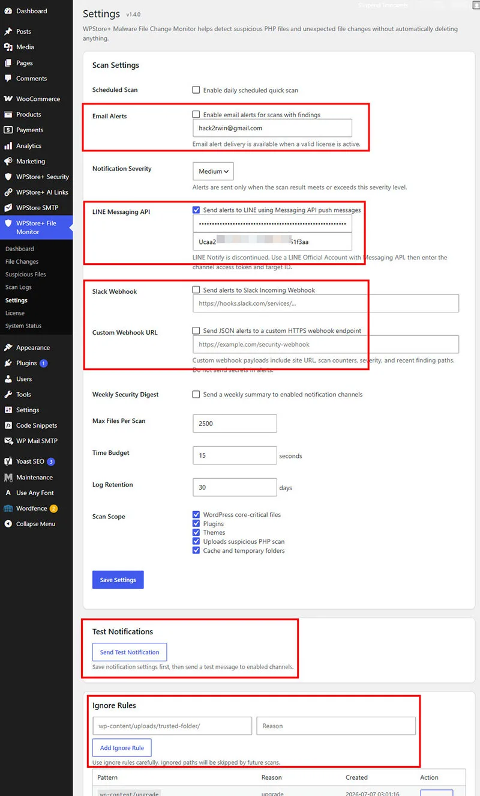Screen dimensions: 480x796
Task: Click the Appearance paintbrush icon
Action: [x=8, y=347]
